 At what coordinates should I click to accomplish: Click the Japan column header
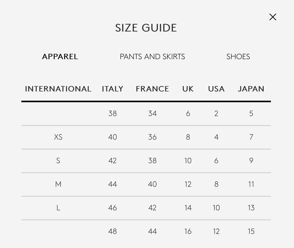pyautogui.click(x=251, y=89)
